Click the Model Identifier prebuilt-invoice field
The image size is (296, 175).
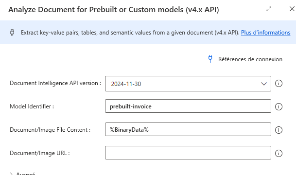(188, 106)
